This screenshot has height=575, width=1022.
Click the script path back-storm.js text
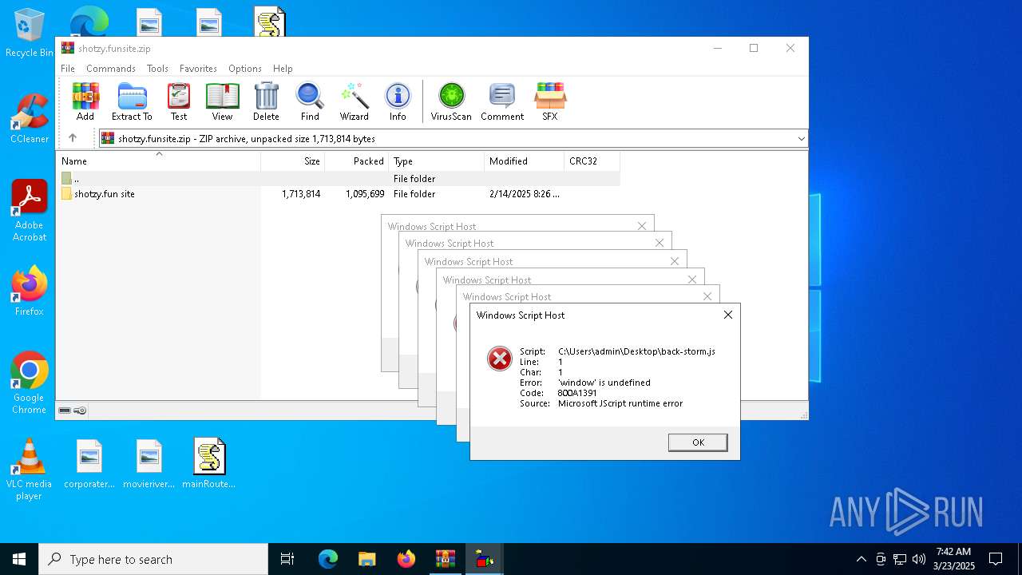(x=636, y=351)
